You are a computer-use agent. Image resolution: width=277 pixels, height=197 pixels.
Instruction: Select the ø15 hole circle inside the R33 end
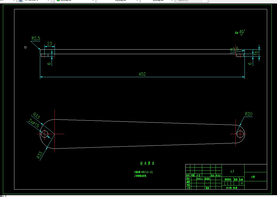tap(44, 134)
